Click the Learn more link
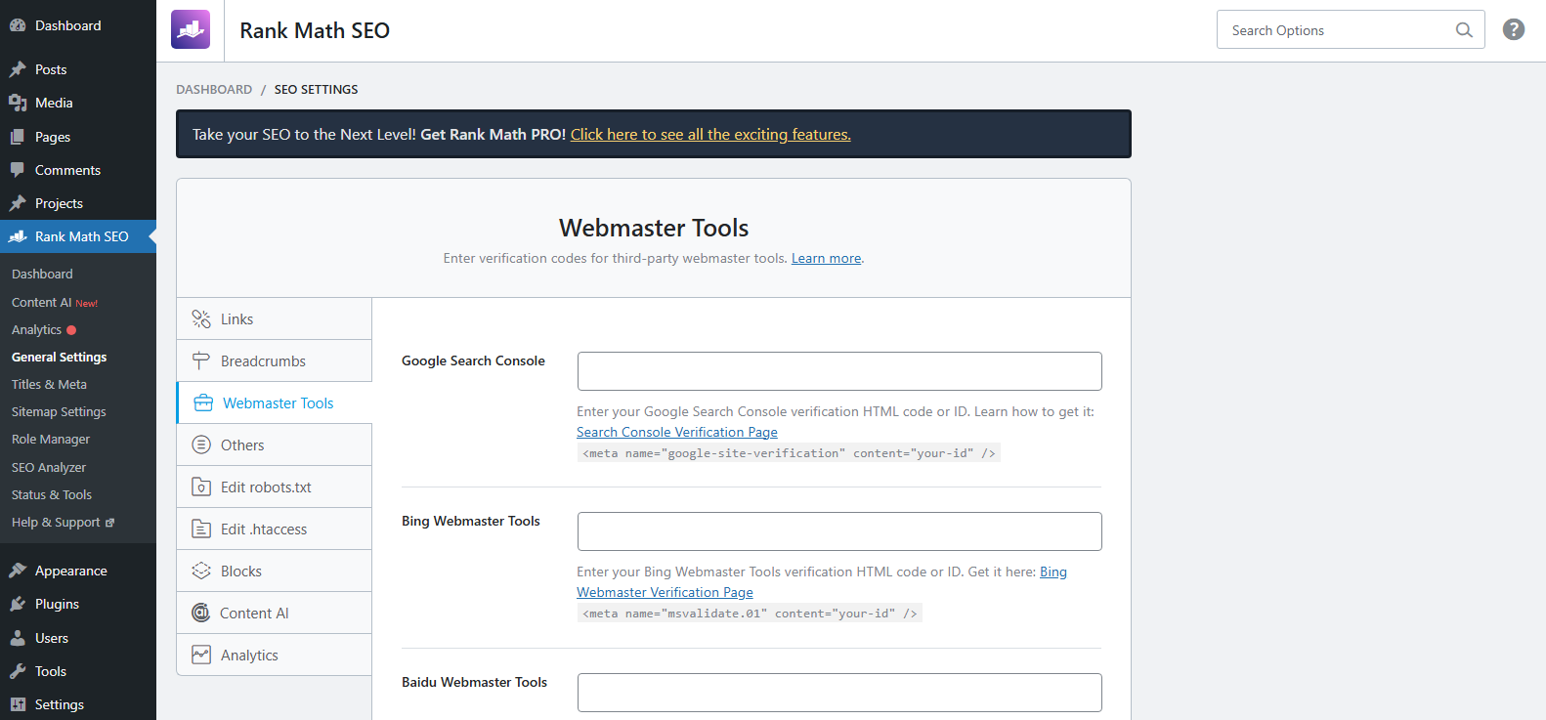This screenshot has width=1546, height=720. pos(826,259)
